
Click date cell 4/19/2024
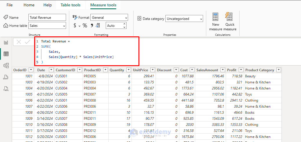click(x=44, y=82)
